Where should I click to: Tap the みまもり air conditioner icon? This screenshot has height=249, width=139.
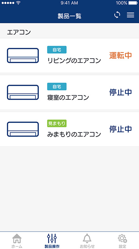pos(23,129)
